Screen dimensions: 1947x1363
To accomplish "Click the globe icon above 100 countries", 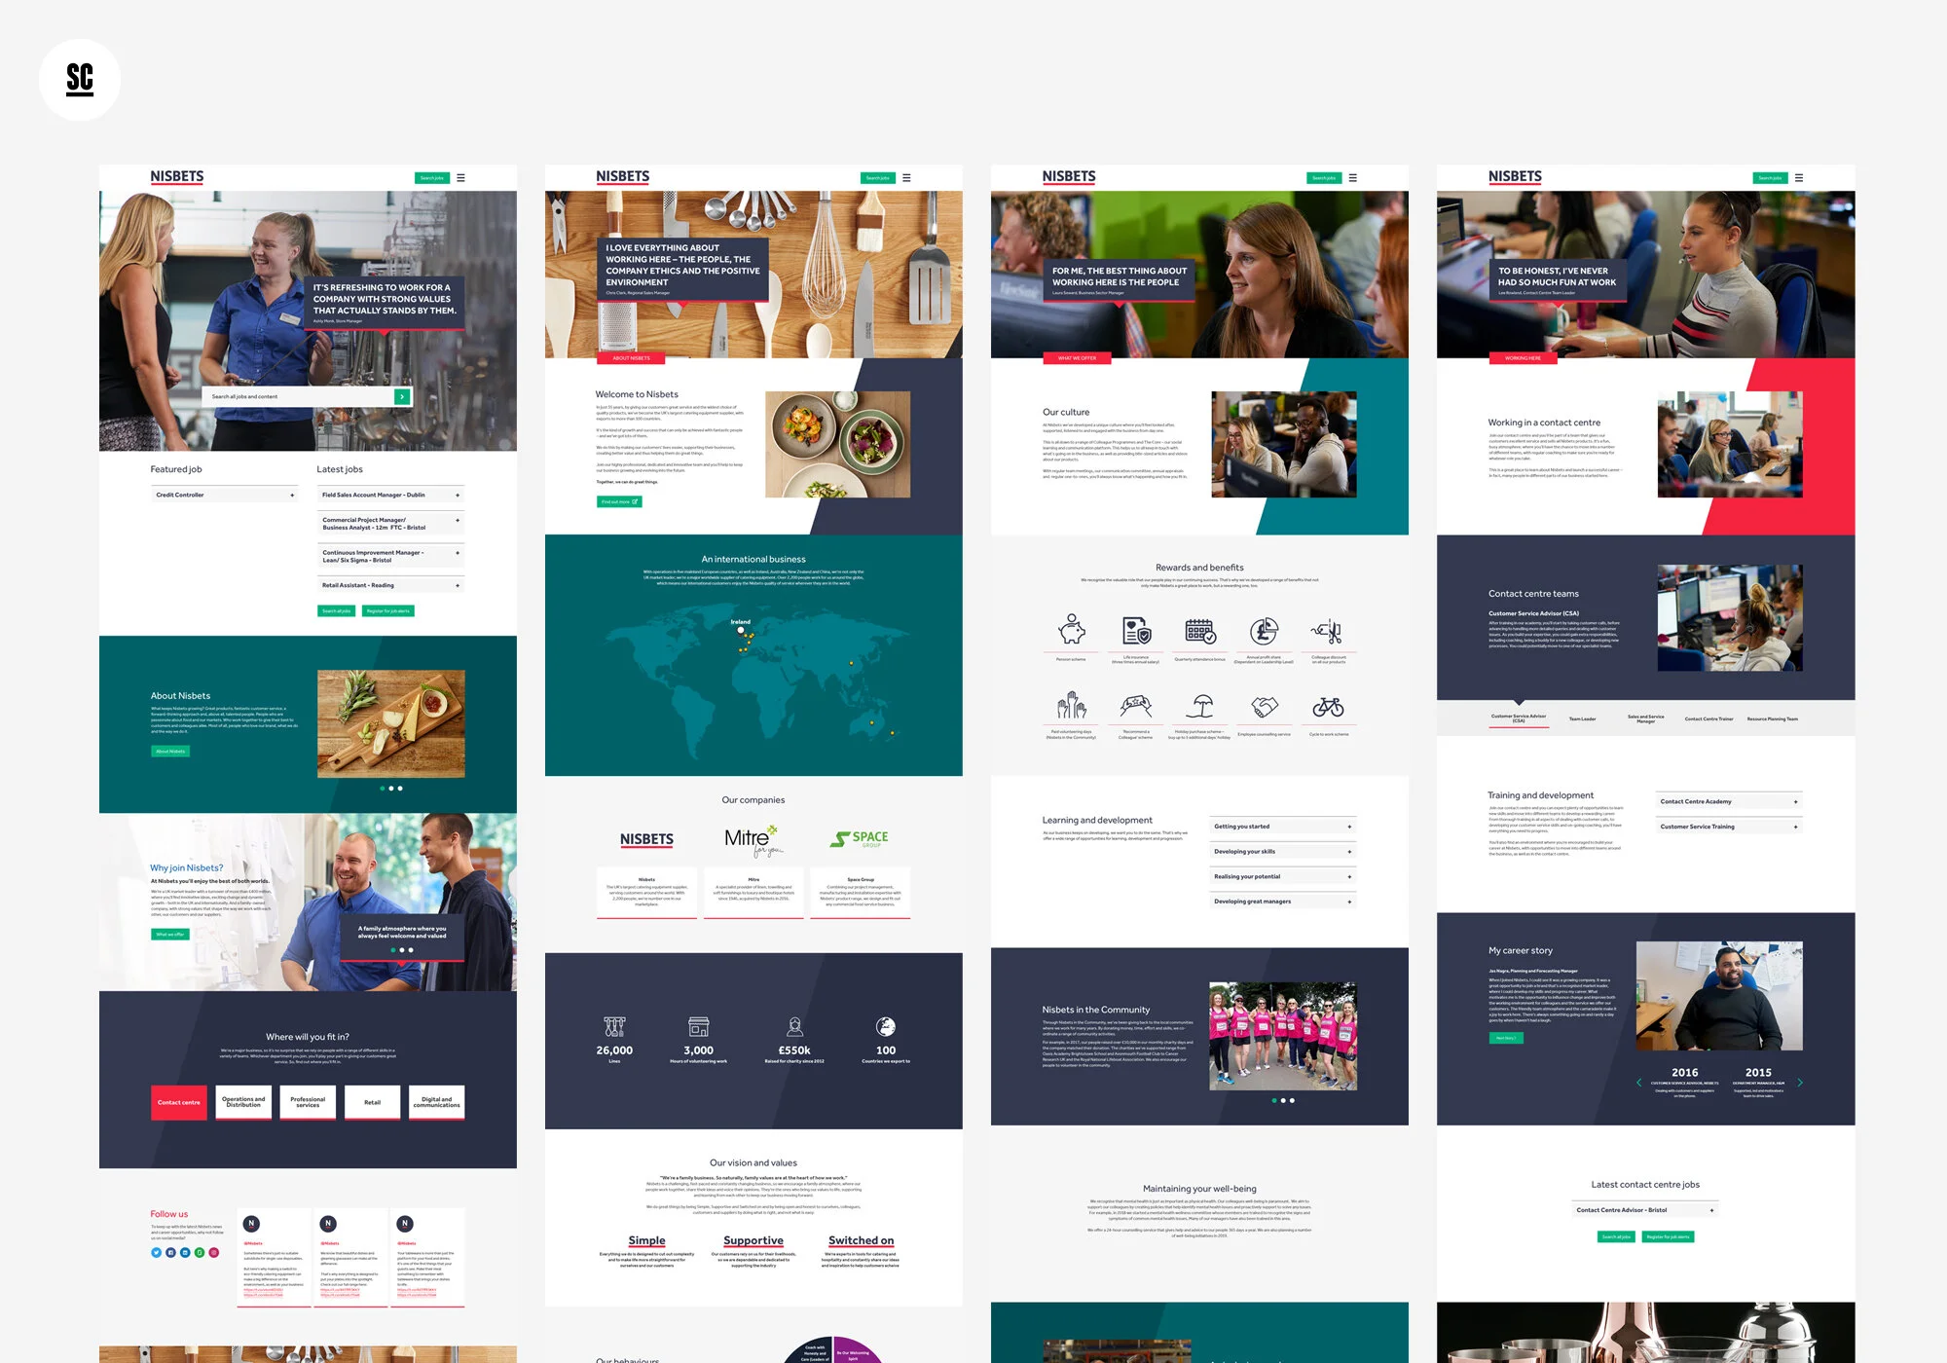I will (885, 1026).
